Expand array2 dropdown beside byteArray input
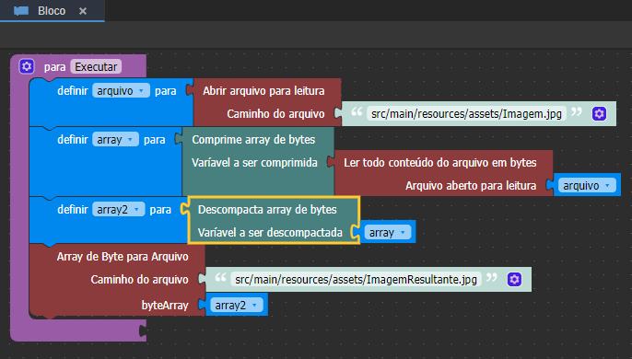 pos(236,305)
